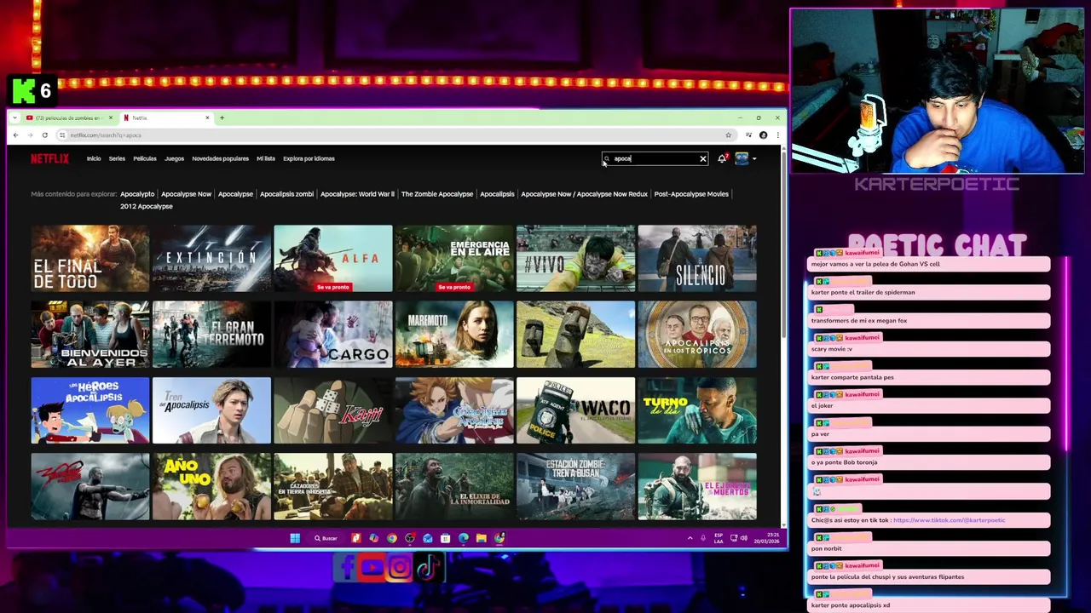Image resolution: width=1091 pixels, height=613 pixels.
Task: Reload the page in the browser
Action: (x=44, y=135)
